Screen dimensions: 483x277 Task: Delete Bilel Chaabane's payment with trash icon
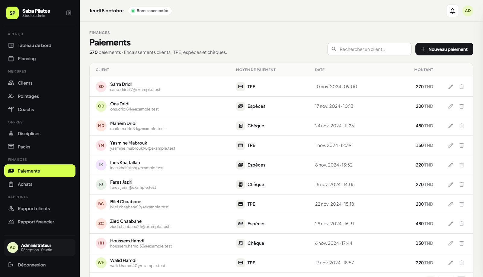pos(462,204)
